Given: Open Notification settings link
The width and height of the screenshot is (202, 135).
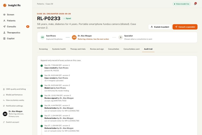Looking at the screenshot, I should (15, 106).
